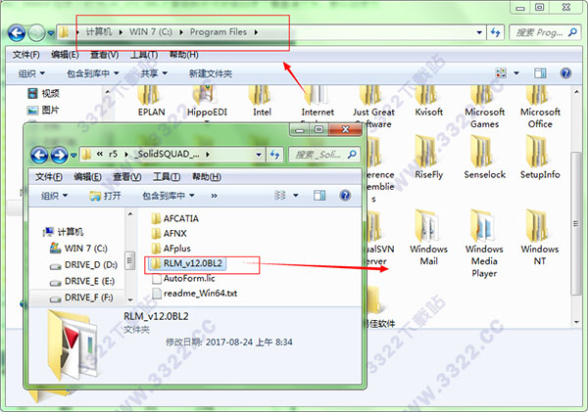Click WIN 7 (C:) breadcrumb segment
The height and width of the screenshot is (412, 588).
pos(151,32)
